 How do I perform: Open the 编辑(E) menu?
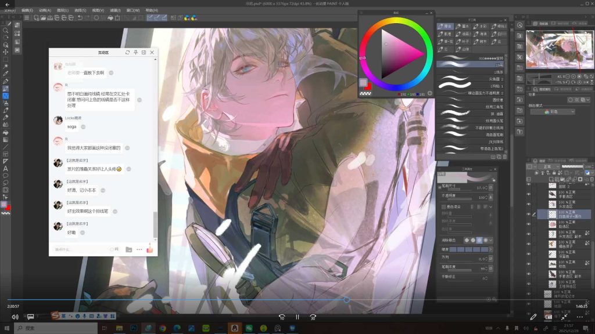pos(27,10)
